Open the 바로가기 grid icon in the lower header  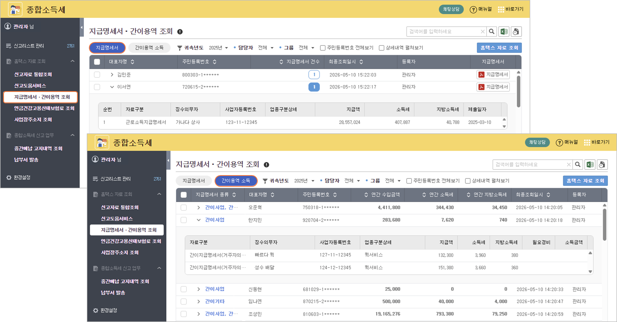587,142
